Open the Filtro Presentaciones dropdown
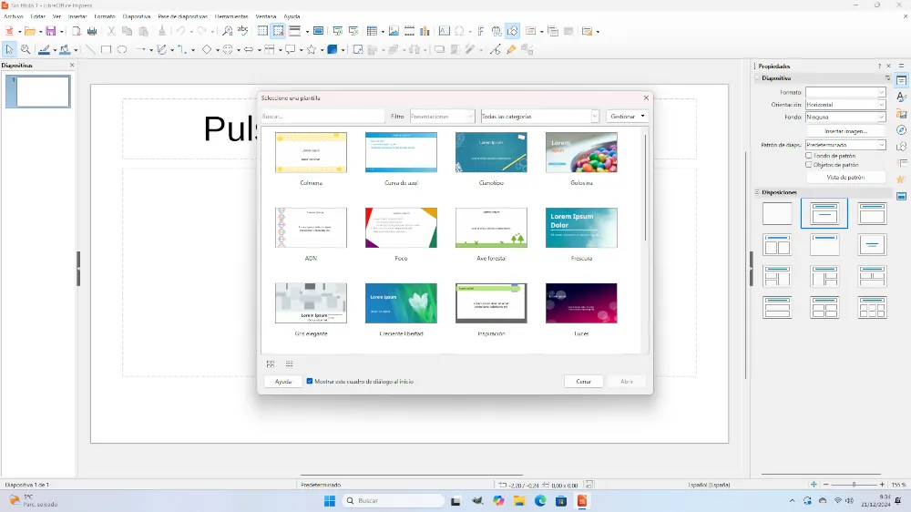The height and width of the screenshot is (512, 911). pyautogui.click(x=442, y=117)
